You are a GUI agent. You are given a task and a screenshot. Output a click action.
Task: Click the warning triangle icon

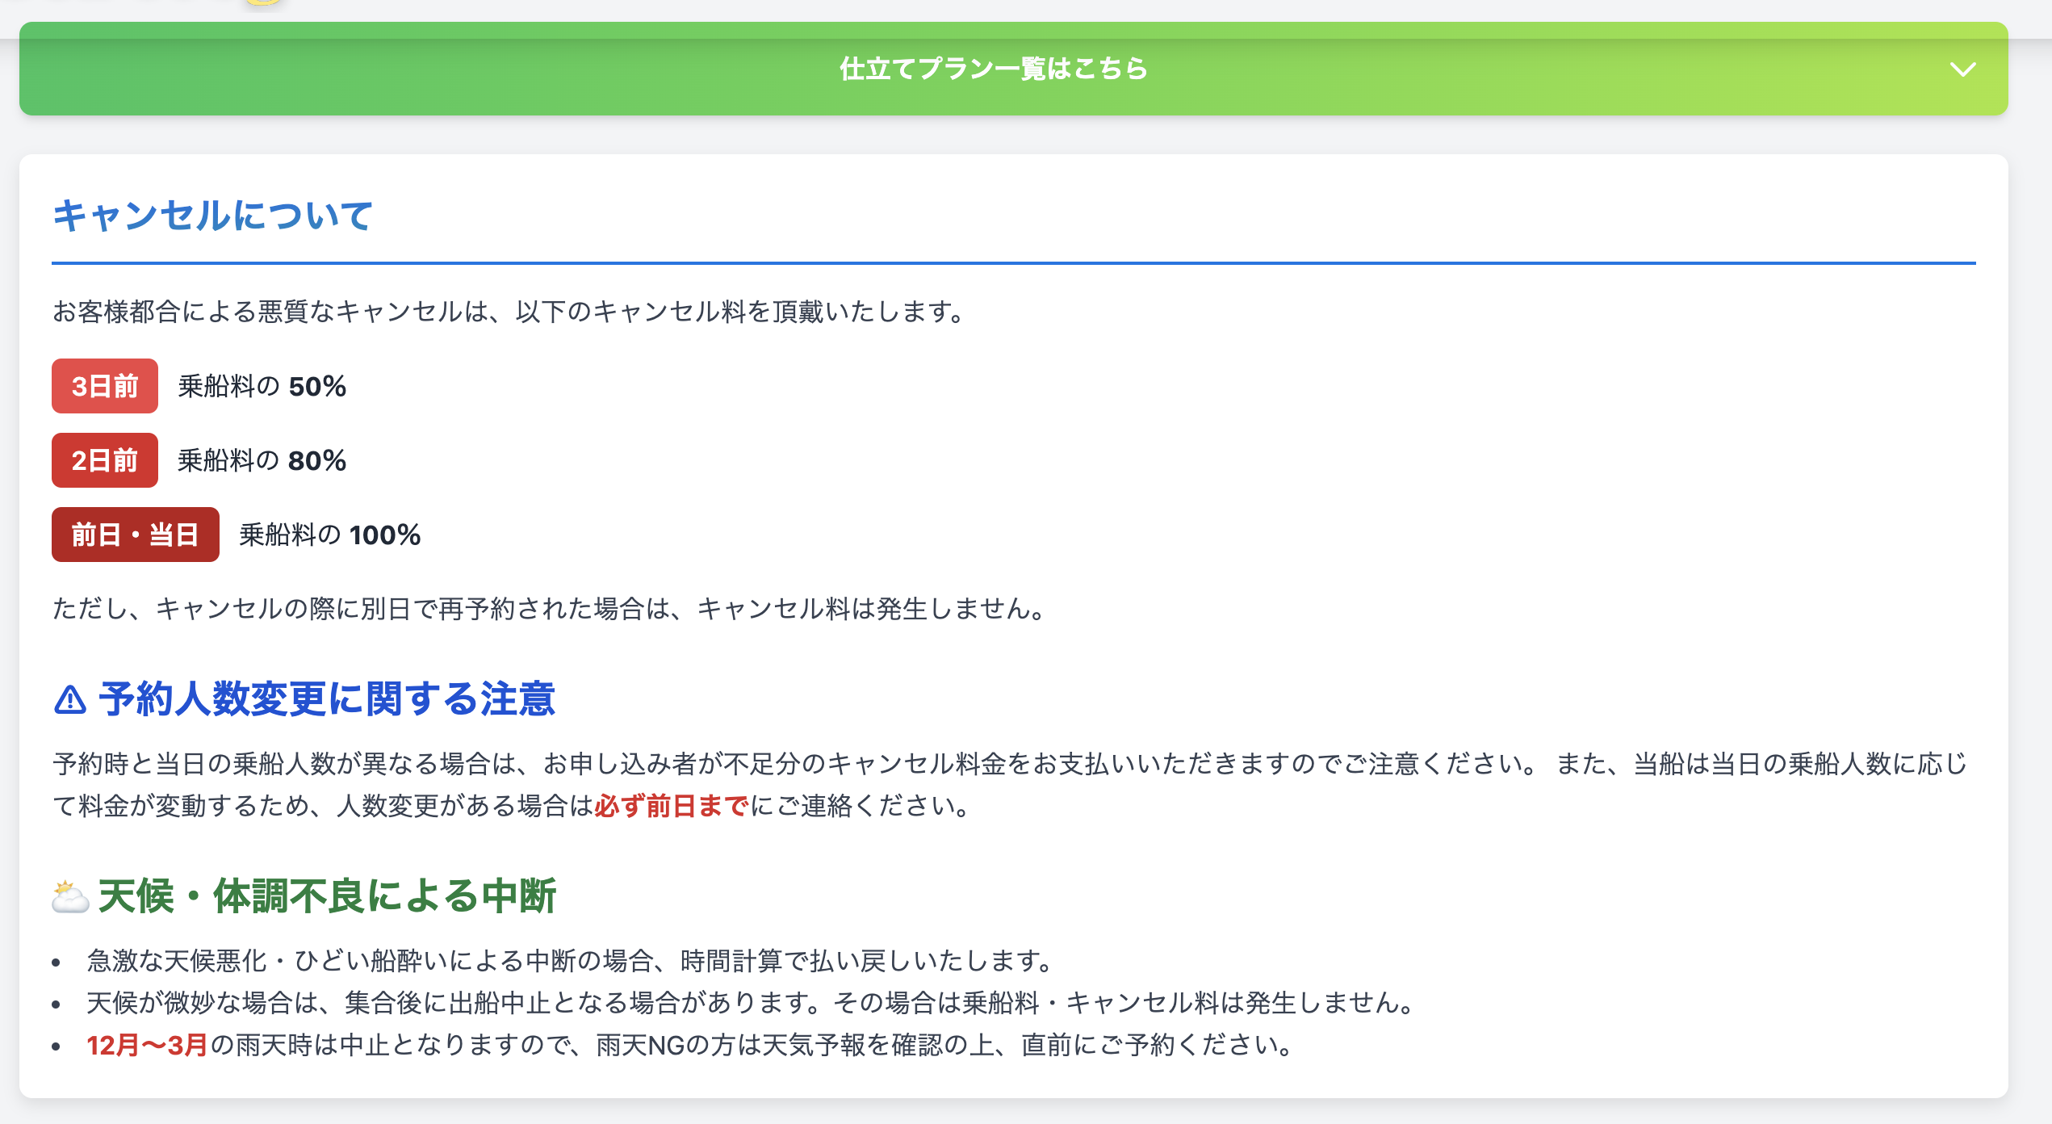click(70, 700)
